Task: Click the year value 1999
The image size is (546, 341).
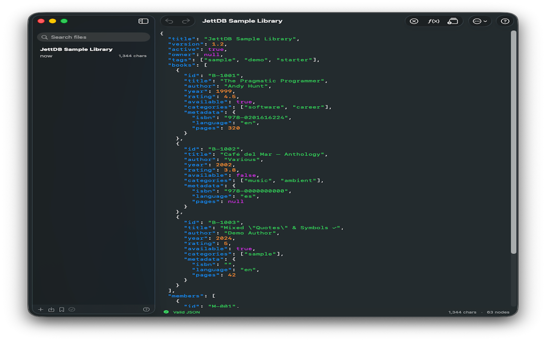Action: pos(224,91)
